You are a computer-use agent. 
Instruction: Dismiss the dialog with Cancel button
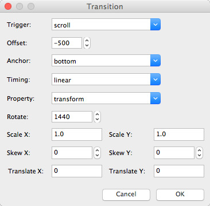[126, 195]
